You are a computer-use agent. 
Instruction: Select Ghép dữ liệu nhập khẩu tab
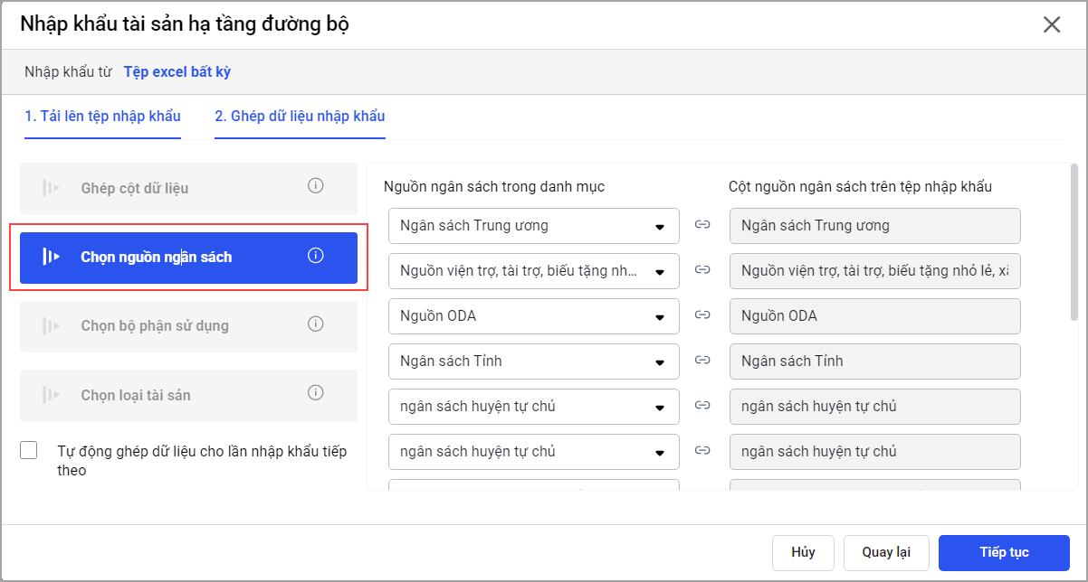pyautogui.click(x=300, y=117)
